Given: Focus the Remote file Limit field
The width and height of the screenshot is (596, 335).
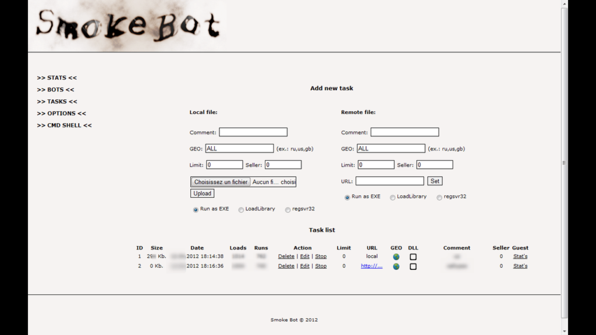Looking at the screenshot, I should click(376, 165).
